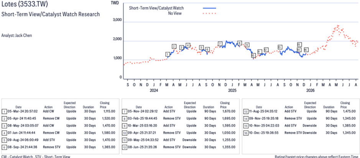Click chart marker 6 on the graph
The width and height of the screenshot is (360, 158).
point(207,49)
